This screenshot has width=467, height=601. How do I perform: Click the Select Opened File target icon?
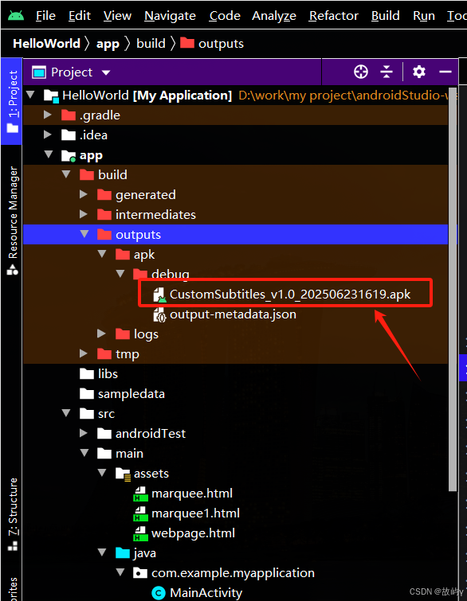coord(361,72)
